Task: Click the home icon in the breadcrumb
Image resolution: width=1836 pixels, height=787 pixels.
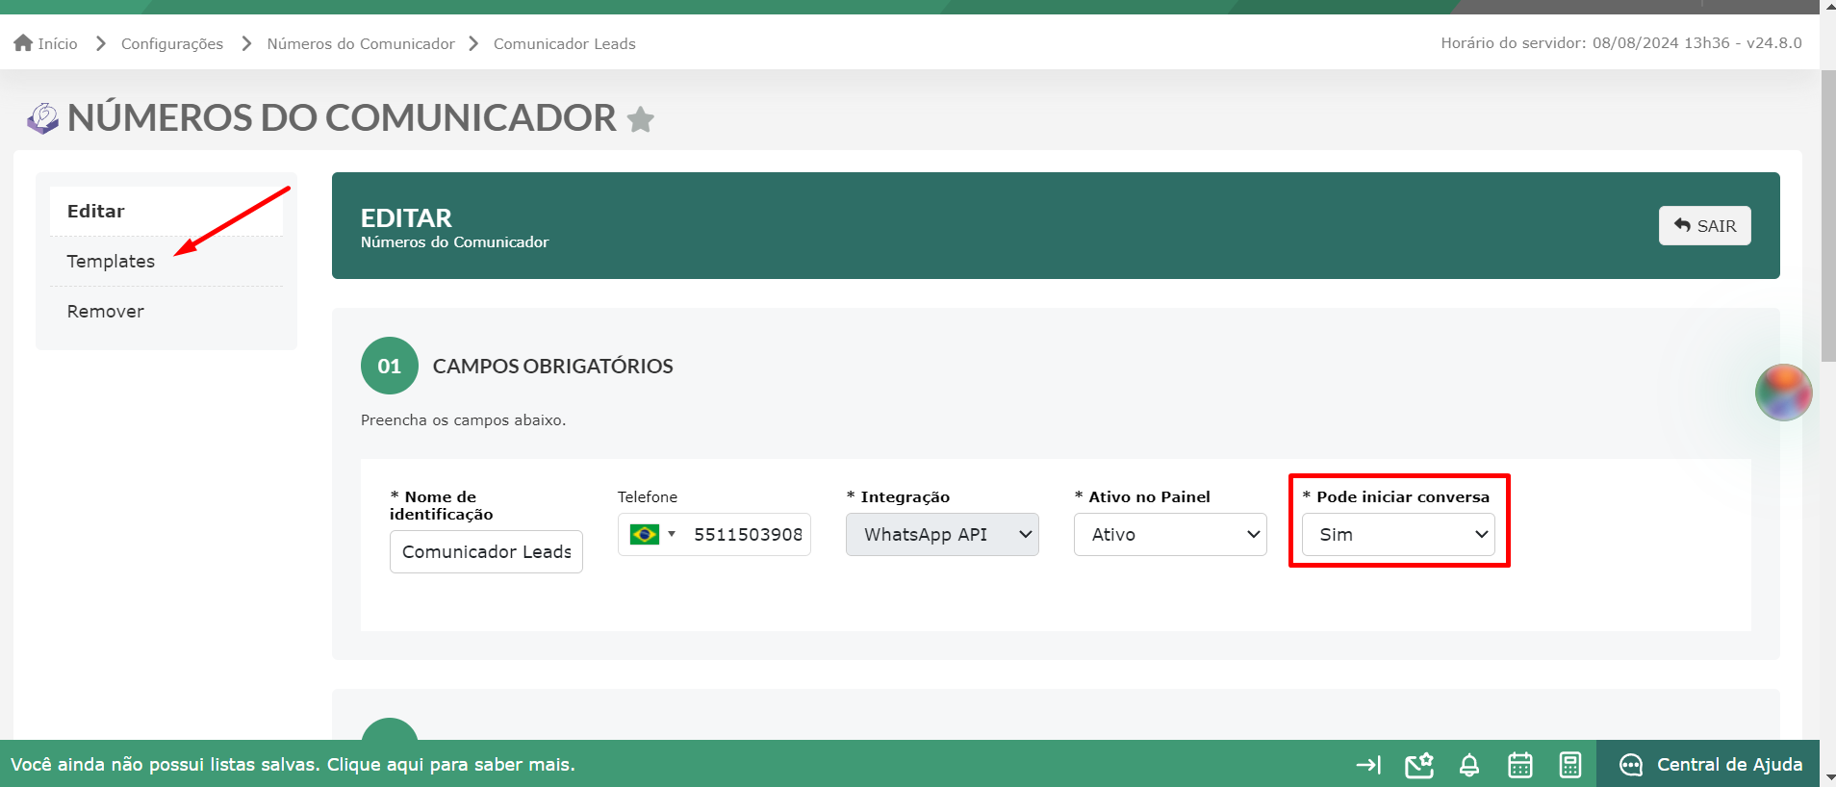Action: (23, 43)
